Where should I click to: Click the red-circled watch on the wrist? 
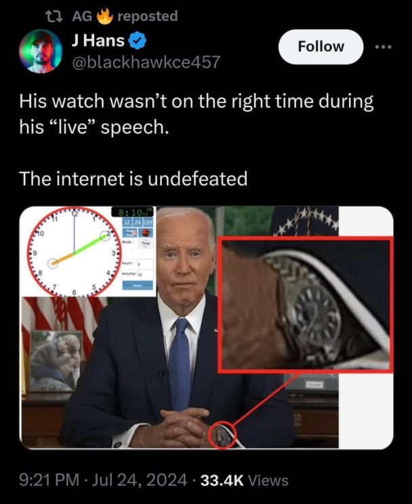pyautogui.click(x=222, y=435)
